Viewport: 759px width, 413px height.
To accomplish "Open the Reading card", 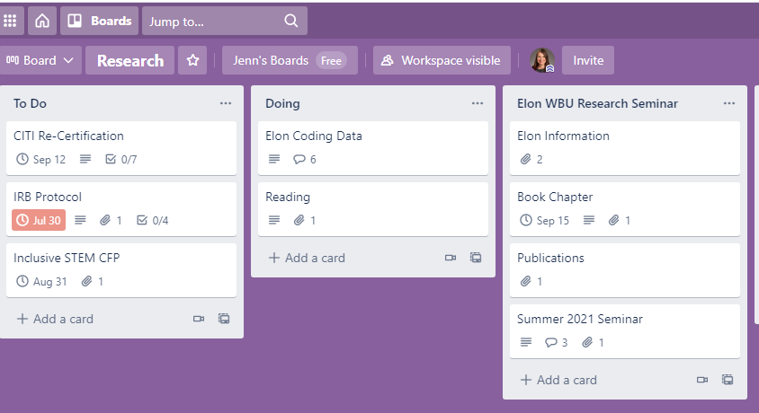I will (x=372, y=209).
